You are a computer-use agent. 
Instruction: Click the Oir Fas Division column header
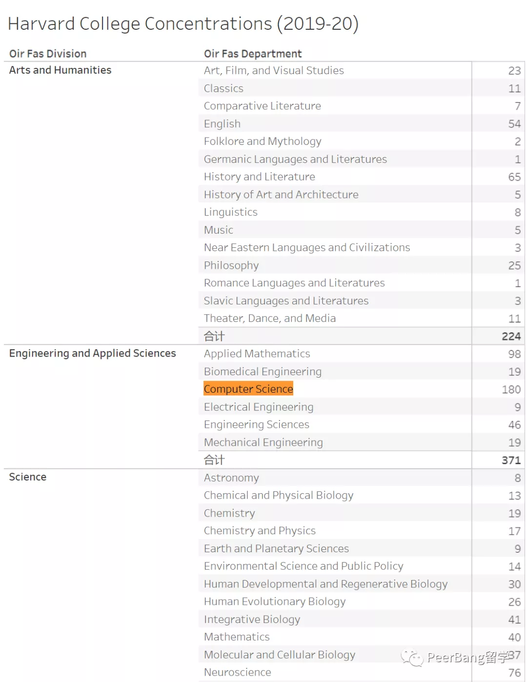click(x=48, y=54)
